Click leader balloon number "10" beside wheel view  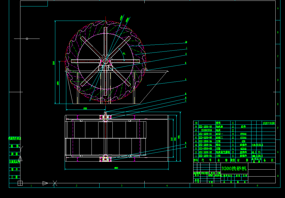tap(186, 42)
